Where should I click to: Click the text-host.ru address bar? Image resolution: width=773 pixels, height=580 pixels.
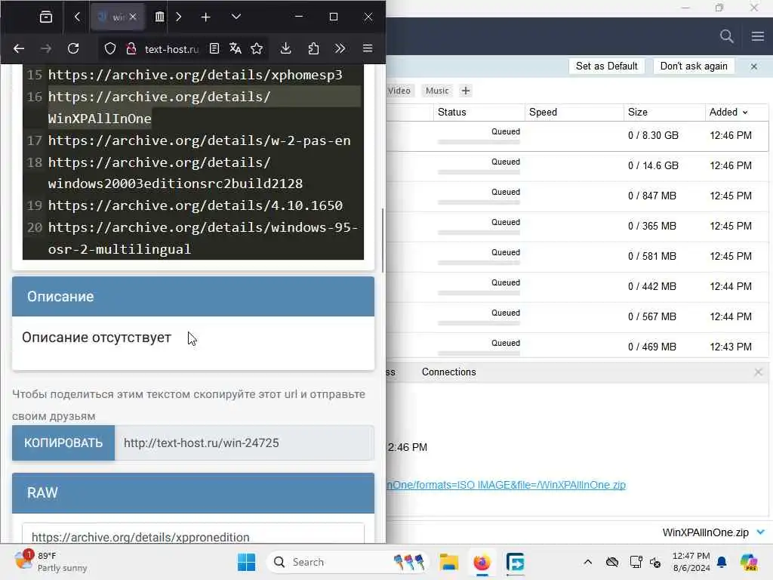pos(171,49)
